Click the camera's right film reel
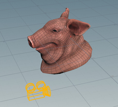The width and height of the screenshot is (118, 107). (x=41, y=85)
